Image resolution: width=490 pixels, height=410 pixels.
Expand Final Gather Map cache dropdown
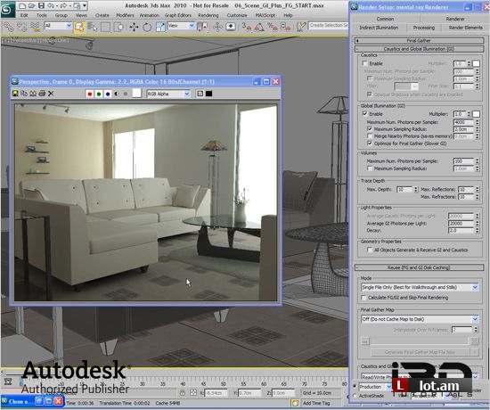coord(420,319)
